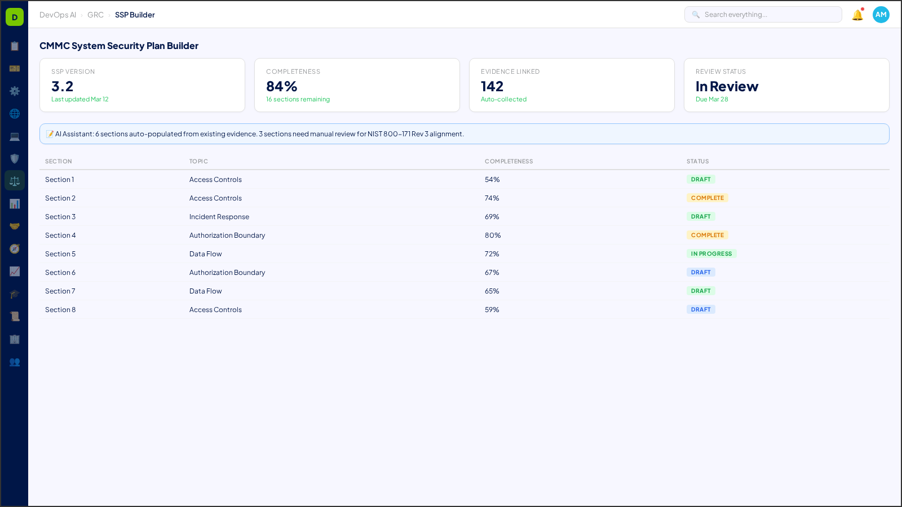The height and width of the screenshot is (507, 902).
Task: Select the scales (GRC) icon in the sidebar
Action: (x=15, y=180)
